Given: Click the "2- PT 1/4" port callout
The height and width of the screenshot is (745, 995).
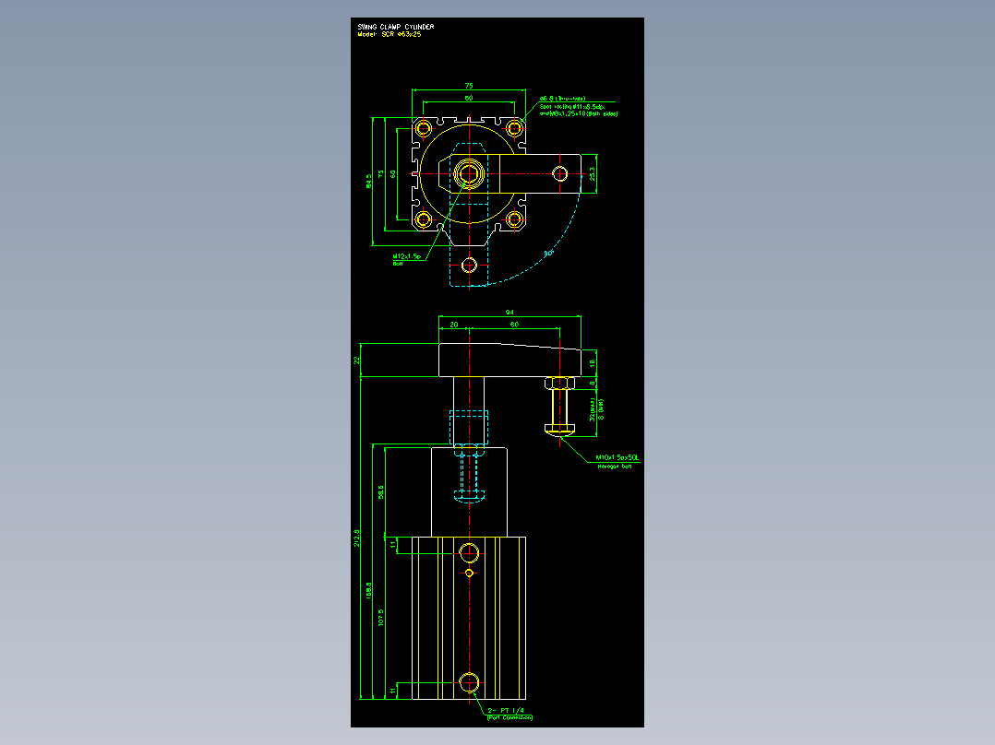Looking at the screenshot, I should (x=506, y=710).
